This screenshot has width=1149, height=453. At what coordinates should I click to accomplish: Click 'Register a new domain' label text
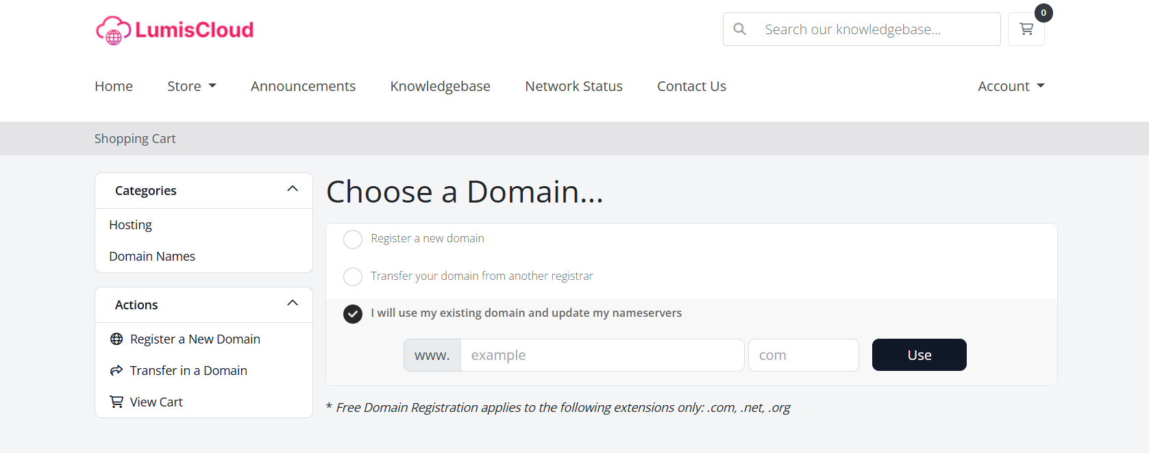[428, 239]
